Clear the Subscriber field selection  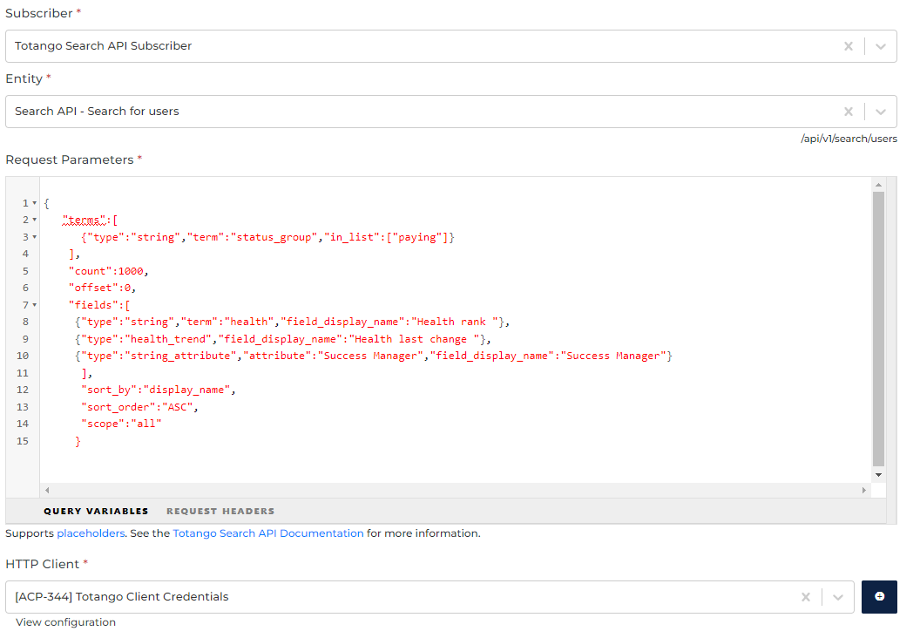(x=848, y=46)
